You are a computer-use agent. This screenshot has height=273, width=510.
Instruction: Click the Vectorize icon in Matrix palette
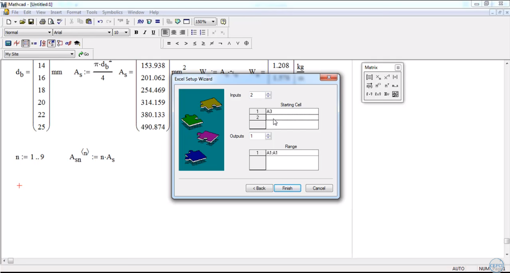(x=369, y=86)
